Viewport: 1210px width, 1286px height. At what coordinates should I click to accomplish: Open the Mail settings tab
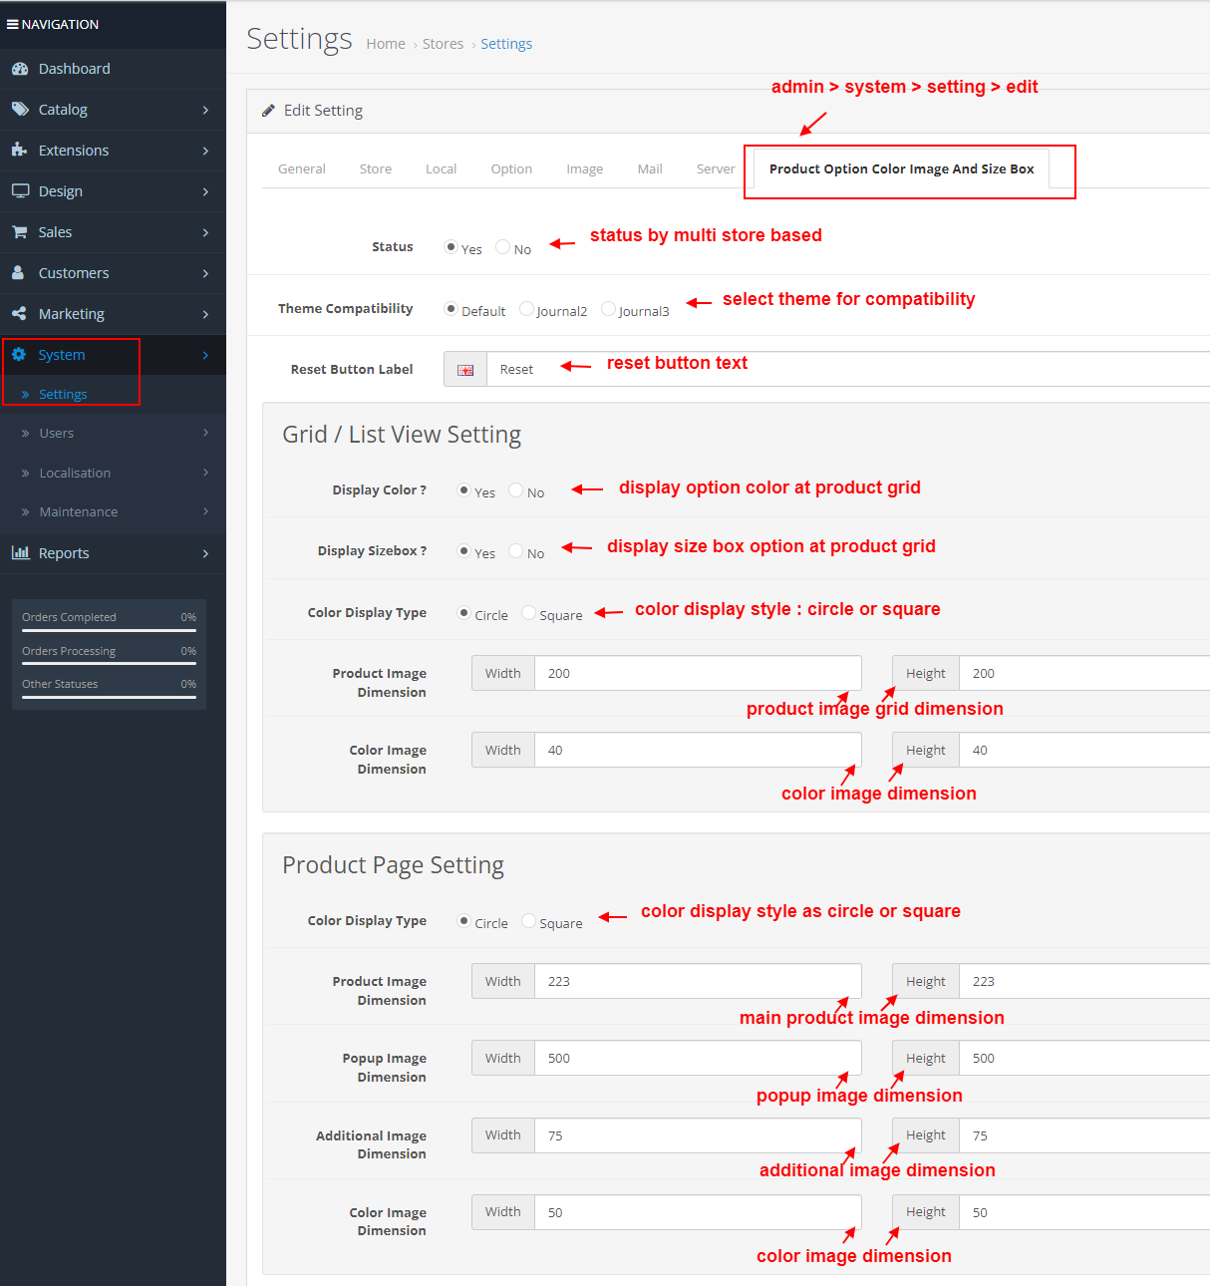(x=649, y=168)
